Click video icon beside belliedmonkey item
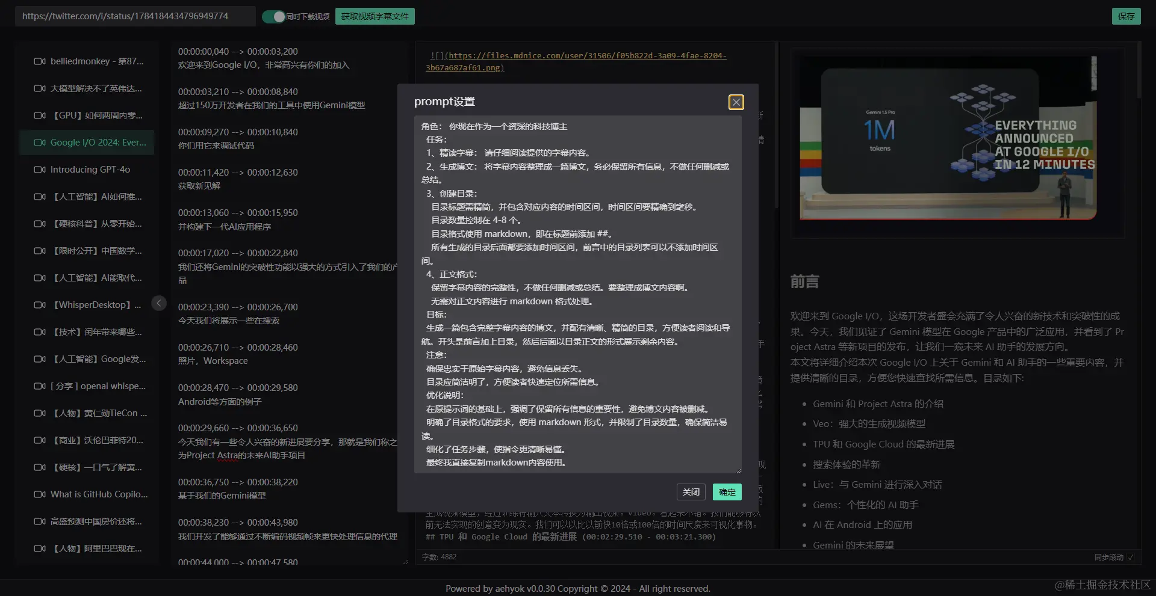Image resolution: width=1156 pixels, height=596 pixels. click(40, 61)
